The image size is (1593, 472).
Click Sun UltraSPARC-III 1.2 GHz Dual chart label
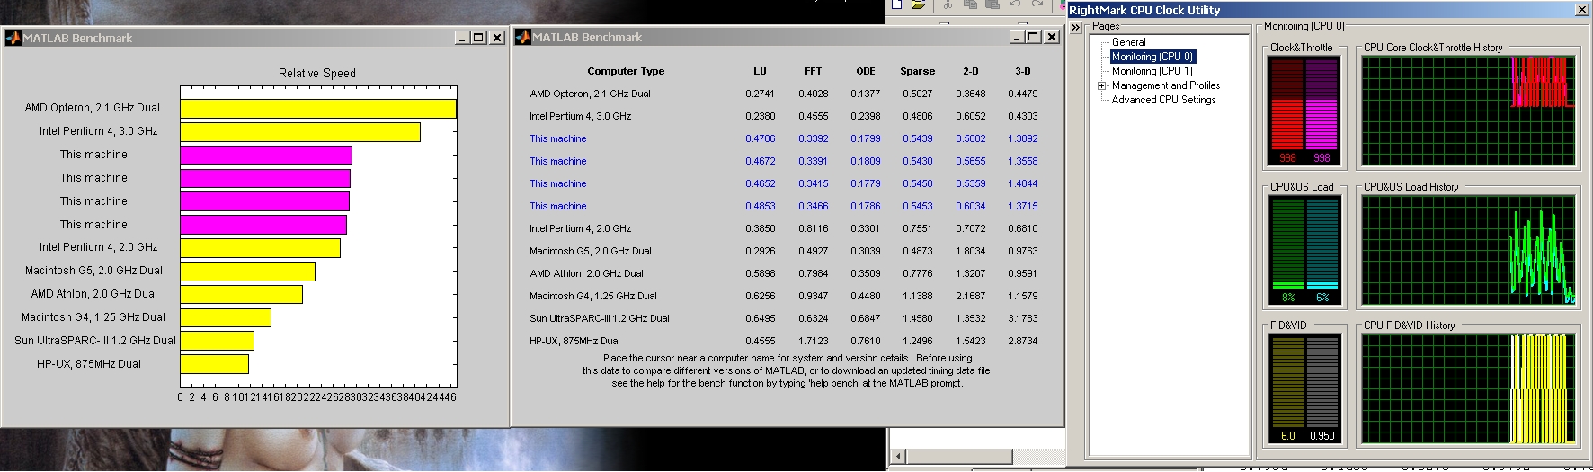tap(95, 341)
